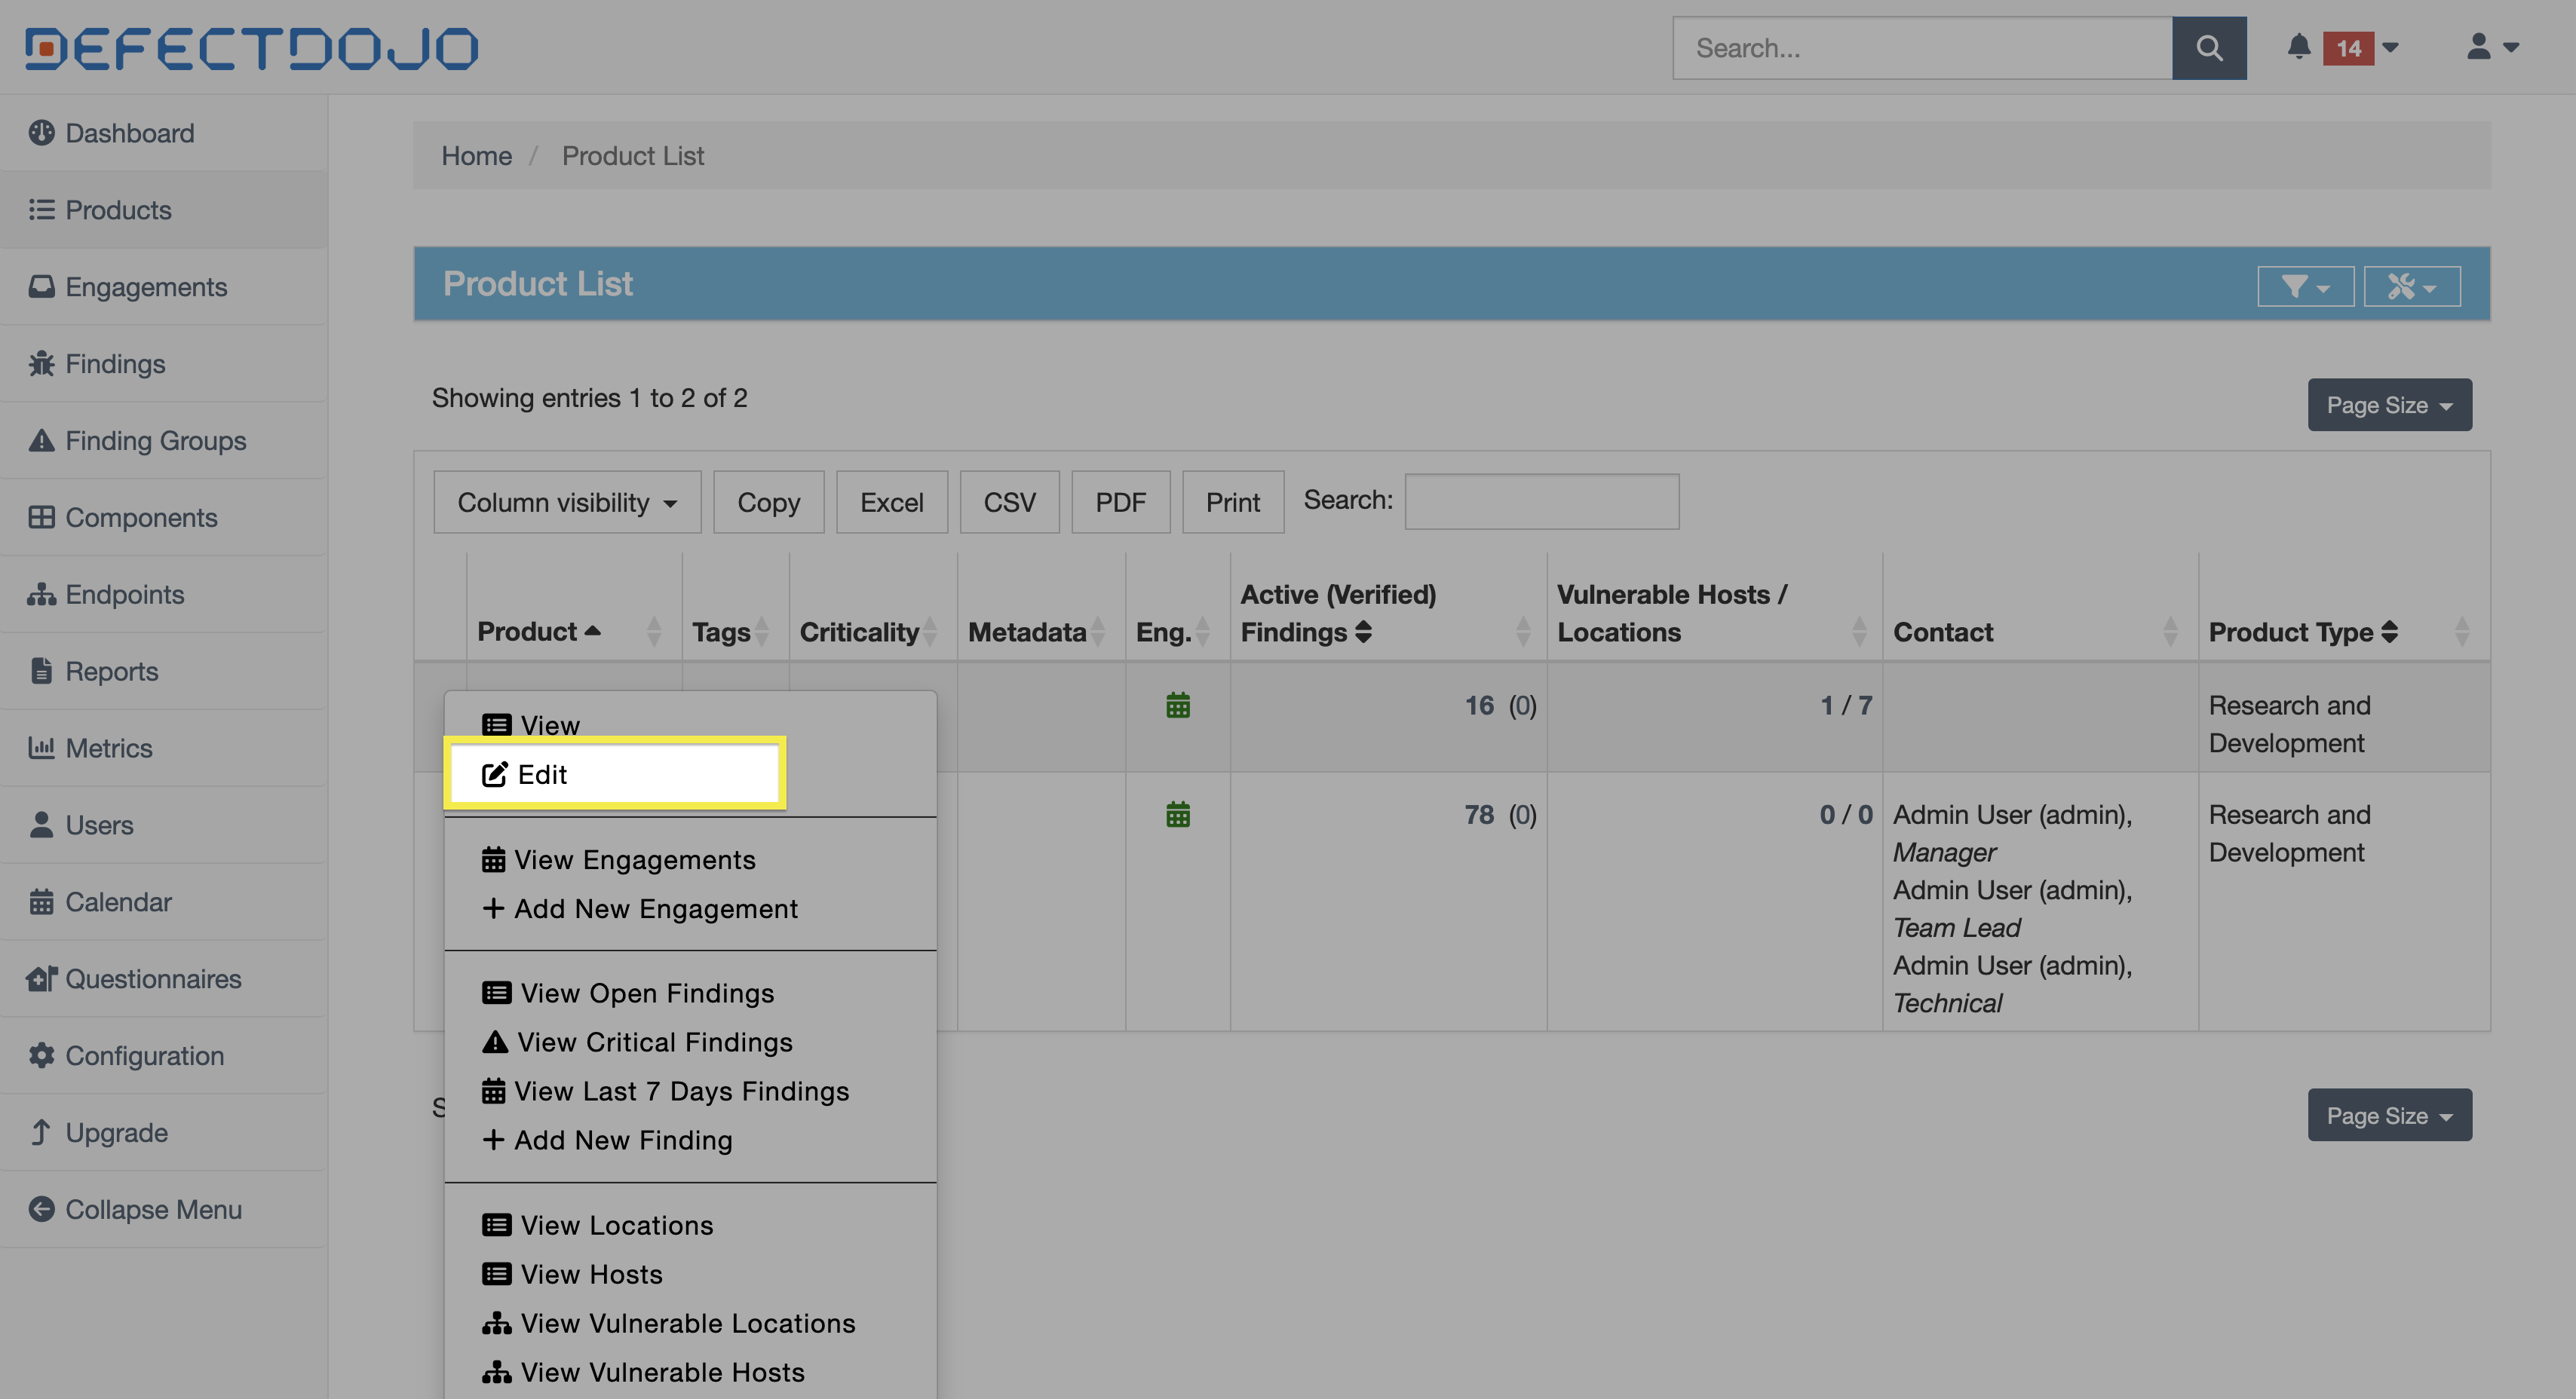Select View Engagements menu item
The width and height of the screenshot is (2576, 1399).
click(619, 859)
